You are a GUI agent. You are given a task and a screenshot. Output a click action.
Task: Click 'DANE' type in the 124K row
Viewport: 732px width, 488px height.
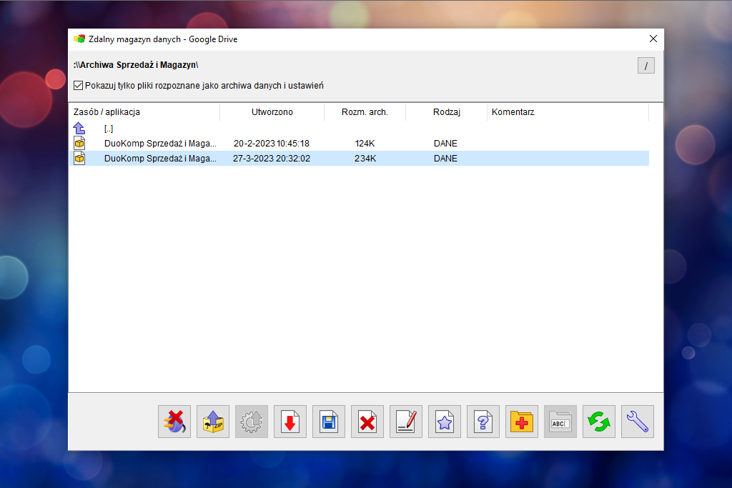[445, 144]
